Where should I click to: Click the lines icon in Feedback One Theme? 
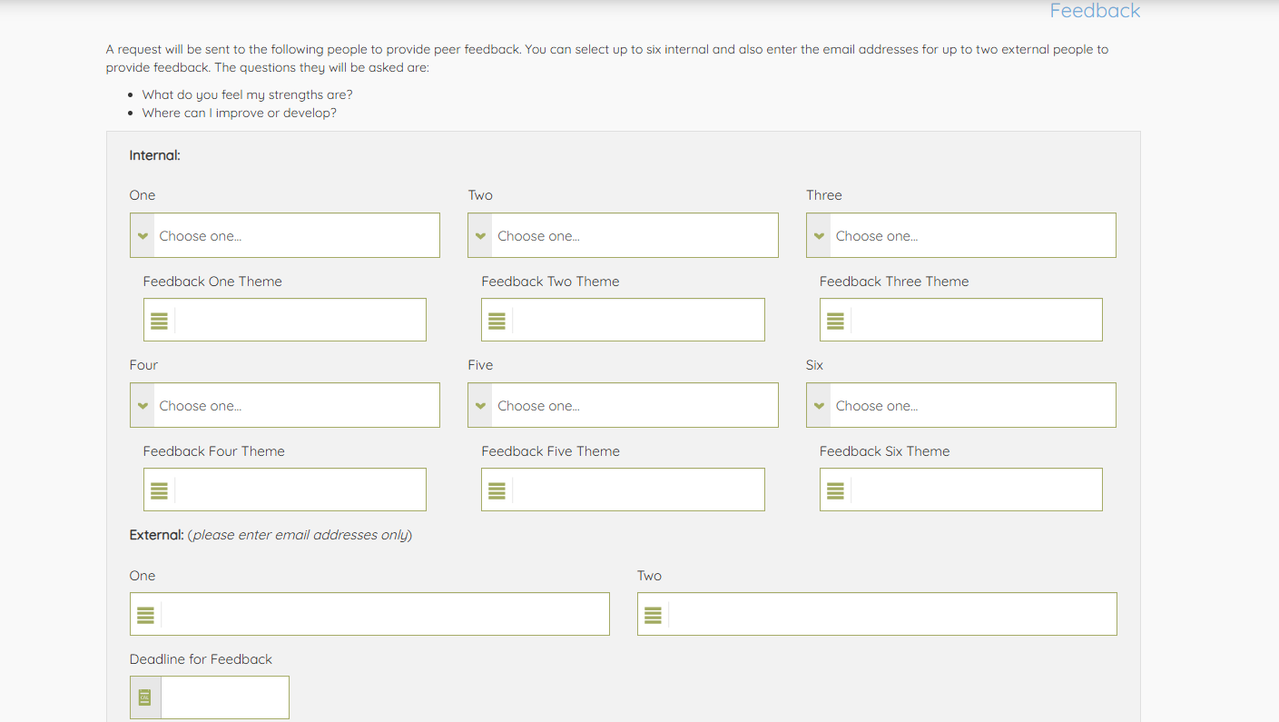(x=159, y=321)
